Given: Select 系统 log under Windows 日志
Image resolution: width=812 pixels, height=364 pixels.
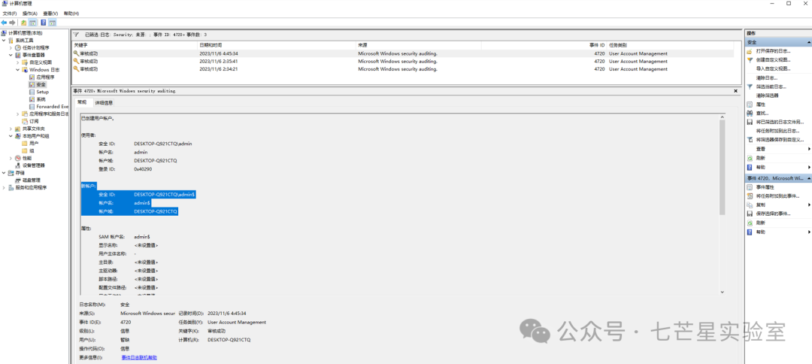Looking at the screenshot, I should (x=41, y=99).
